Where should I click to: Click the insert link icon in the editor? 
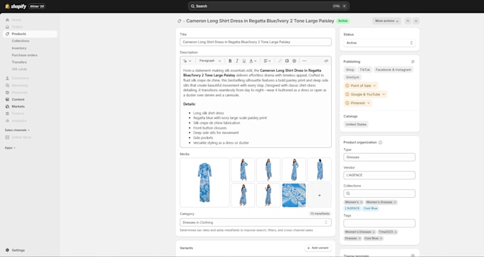[x=280, y=61]
